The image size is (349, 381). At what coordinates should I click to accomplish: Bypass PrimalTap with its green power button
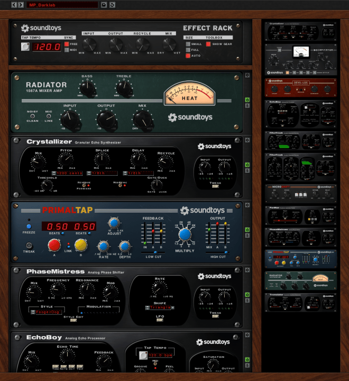247,230
